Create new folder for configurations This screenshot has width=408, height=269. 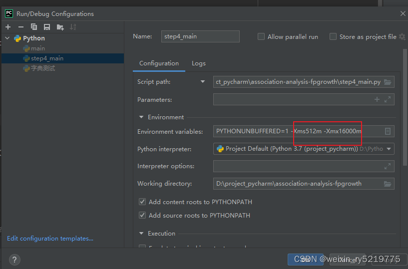point(60,27)
